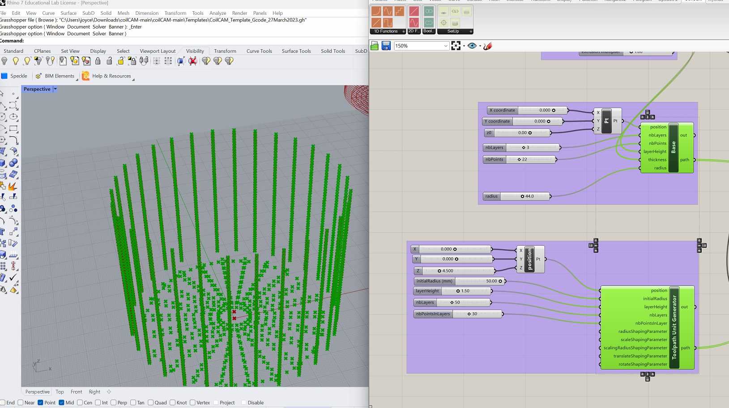729x408 pixels.
Task: Click the nbPoints slider set to 22
Action: coord(520,159)
